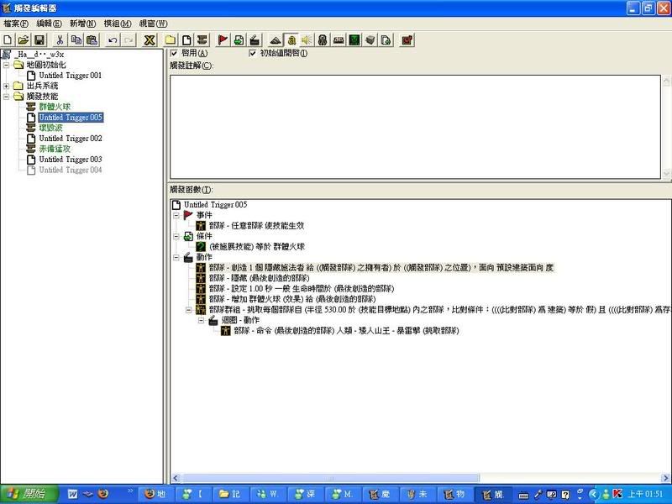Click the New Condition toolbar icon
This screenshot has height=504, width=672.
(239, 39)
